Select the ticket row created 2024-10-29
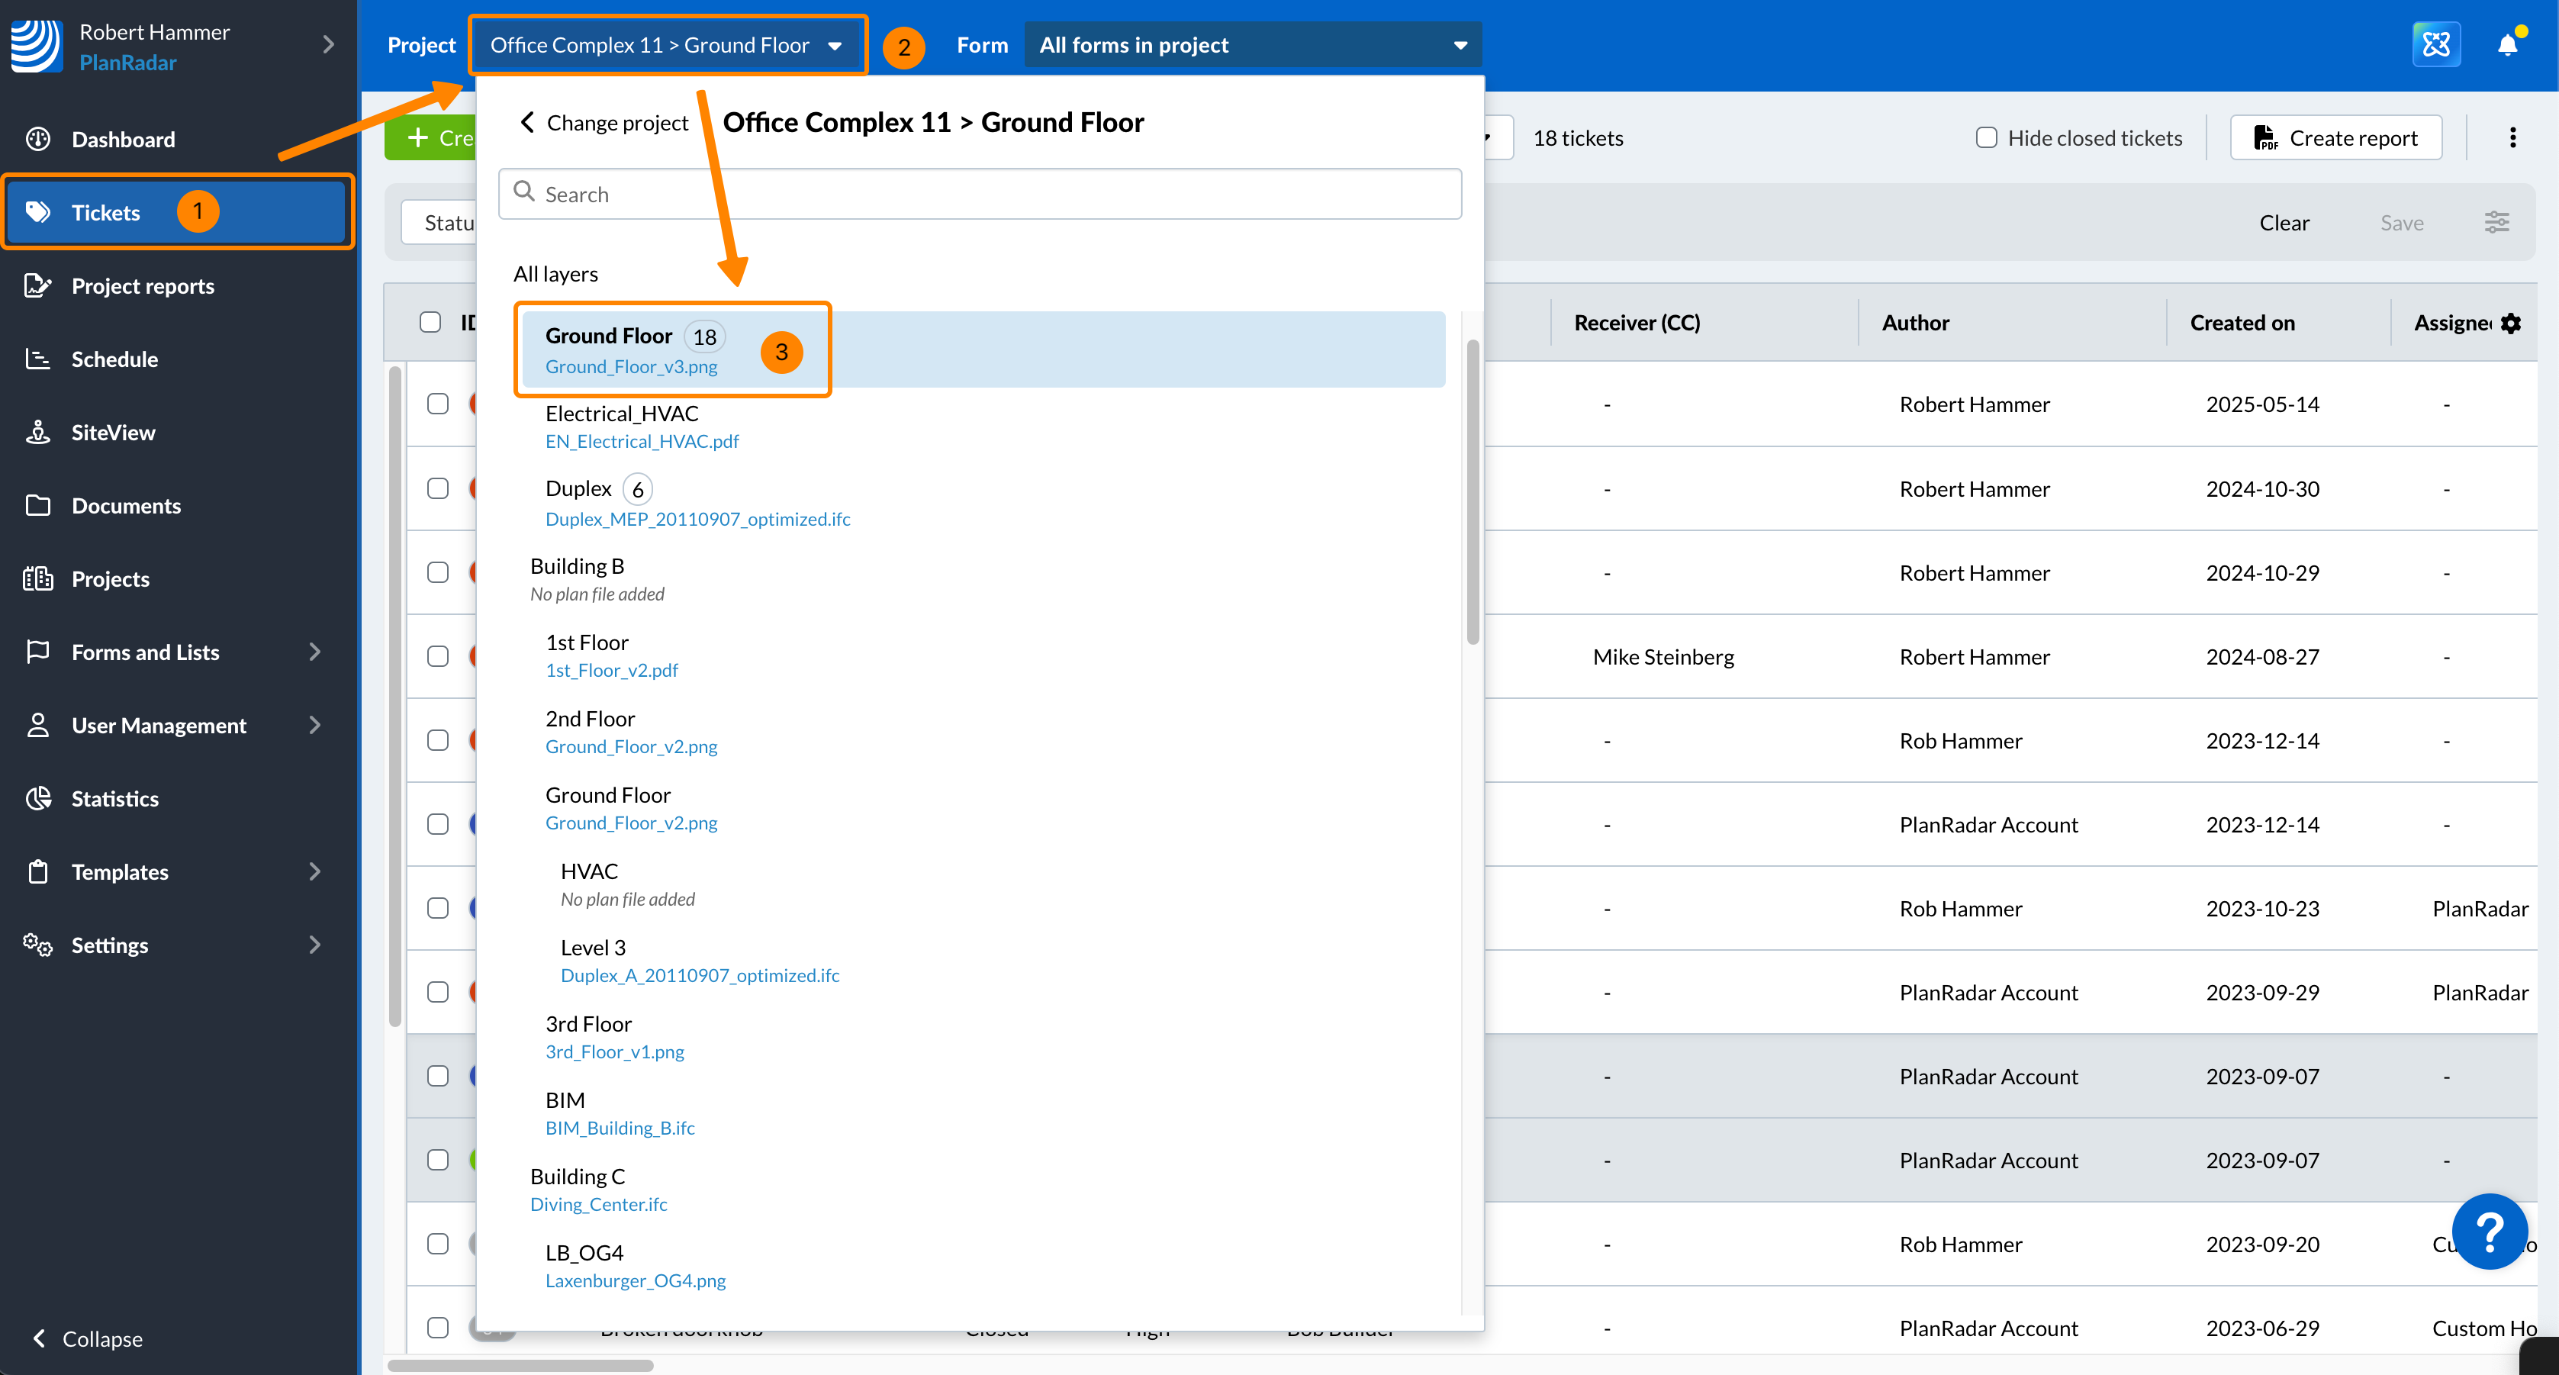2559x1375 pixels. point(438,572)
